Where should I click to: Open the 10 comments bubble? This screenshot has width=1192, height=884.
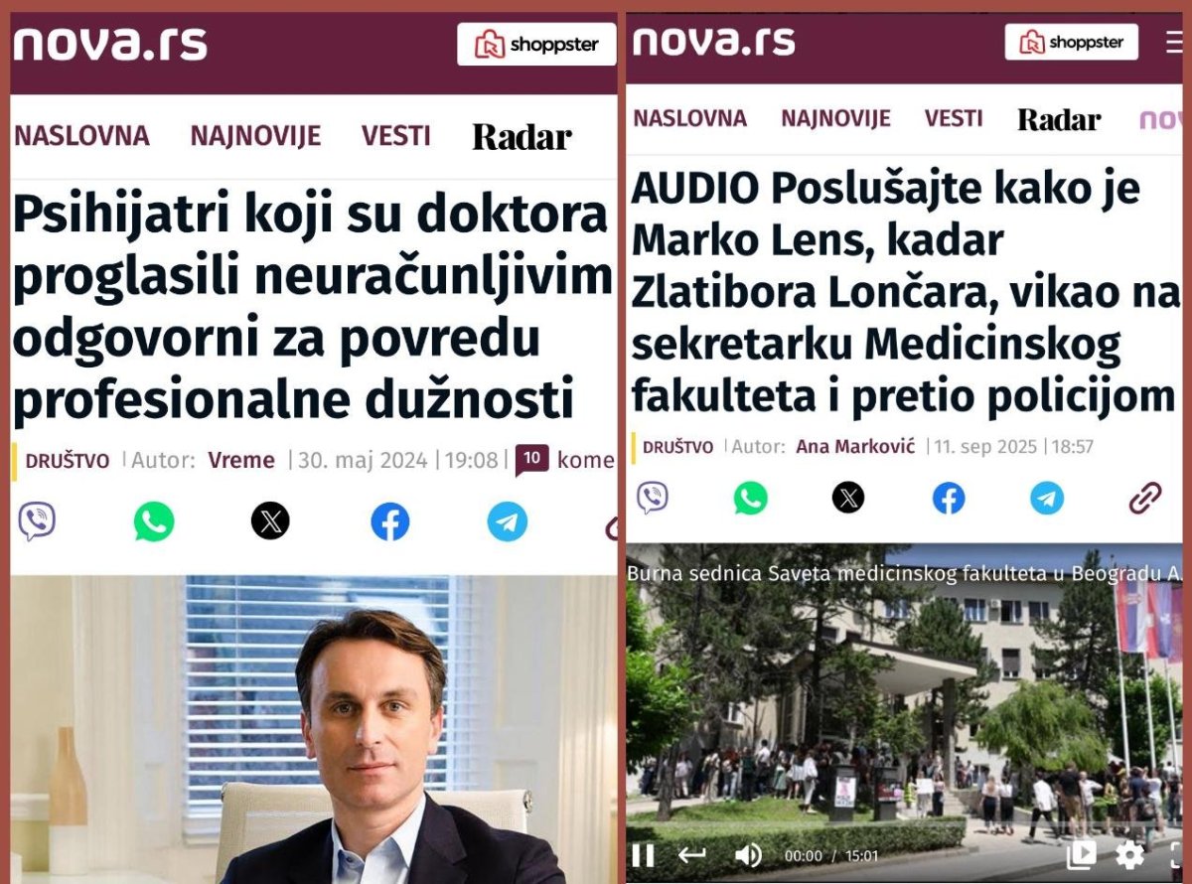pos(531,460)
